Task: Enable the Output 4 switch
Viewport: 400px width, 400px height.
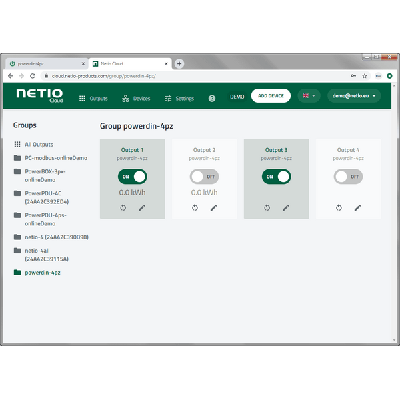Action: pyautogui.click(x=348, y=177)
